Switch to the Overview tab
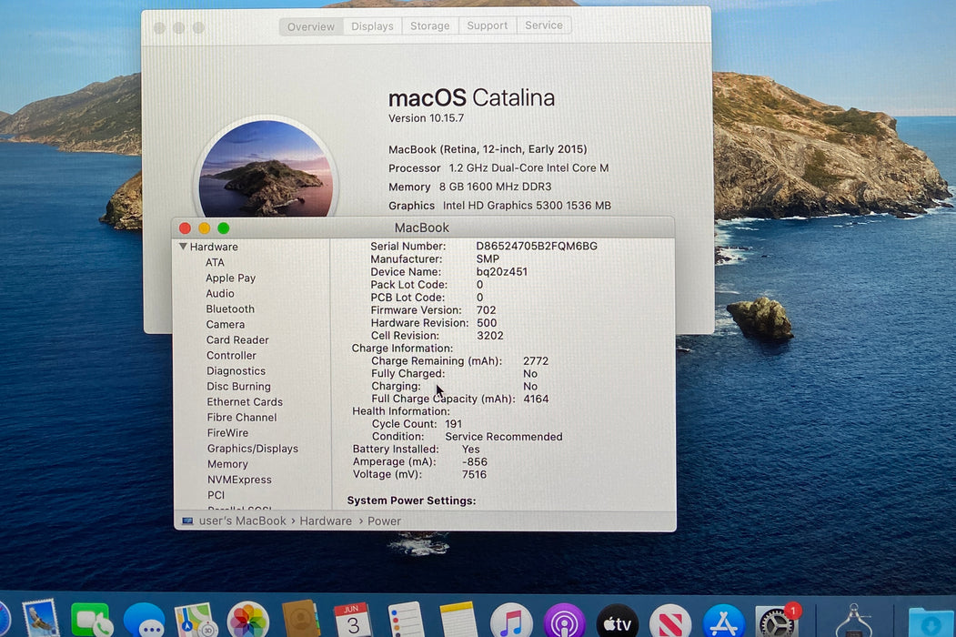The height and width of the screenshot is (637, 956). click(x=311, y=27)
